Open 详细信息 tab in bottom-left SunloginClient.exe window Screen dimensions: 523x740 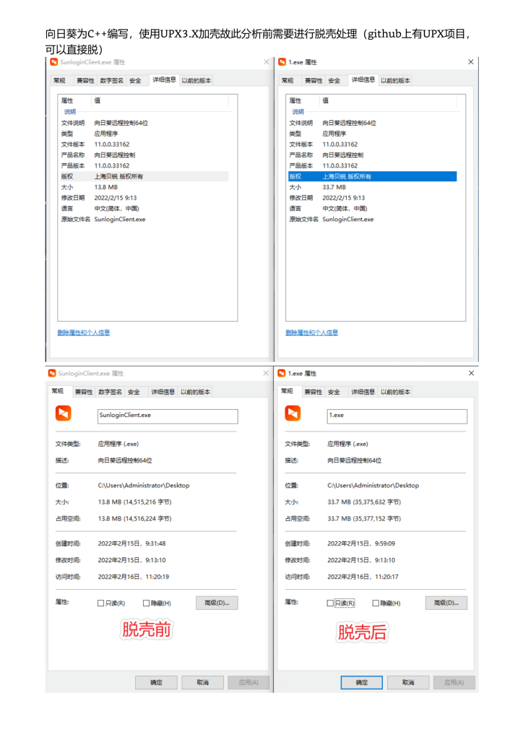coord(163,392)
